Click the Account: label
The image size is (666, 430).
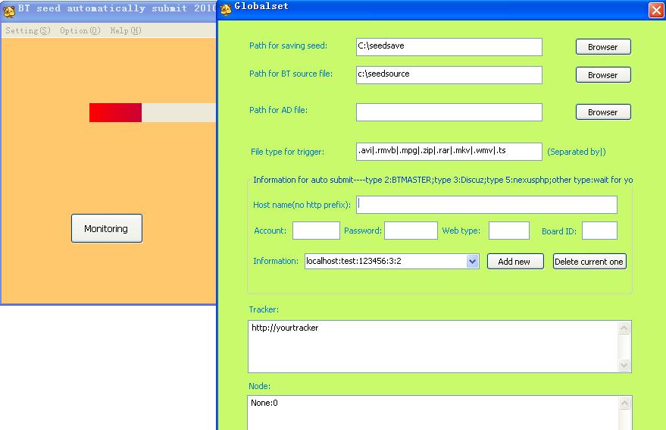pos(270,231)
